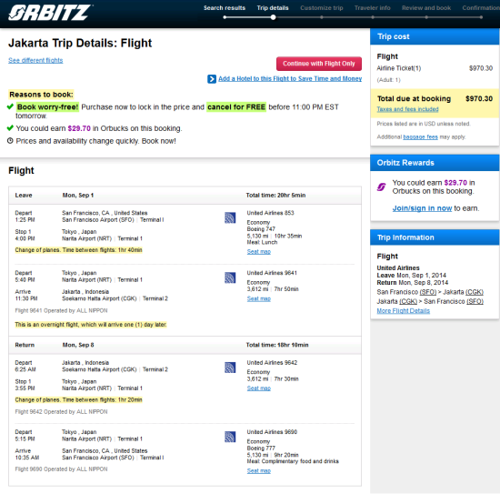
Task: Click the clock icon beside Prices and availability
Action: click(x=10, y=141)
